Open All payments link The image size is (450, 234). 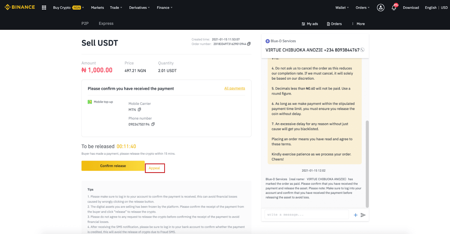[x=235, y=88]
